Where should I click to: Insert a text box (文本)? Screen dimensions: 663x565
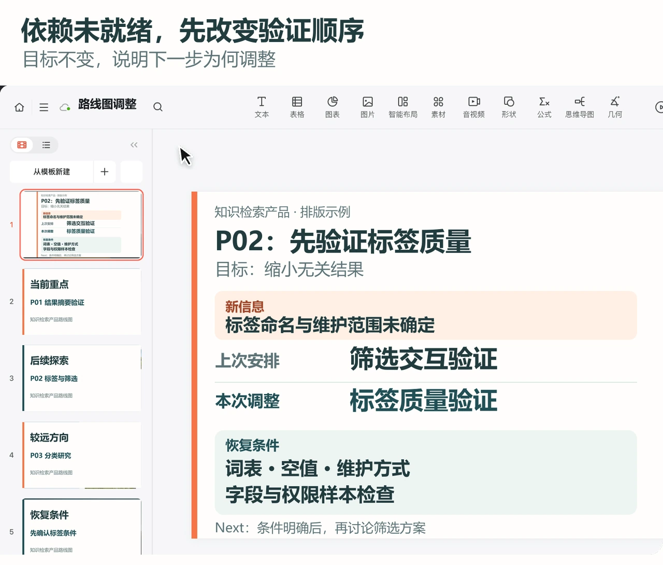[x=262, y=107]
